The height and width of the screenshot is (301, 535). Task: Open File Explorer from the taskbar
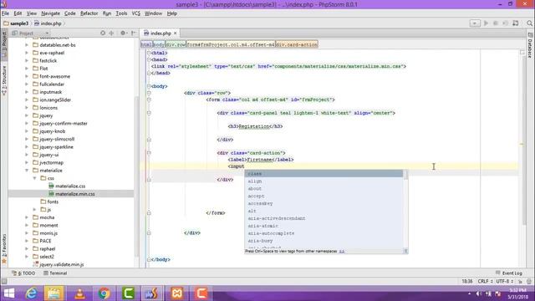53,293
